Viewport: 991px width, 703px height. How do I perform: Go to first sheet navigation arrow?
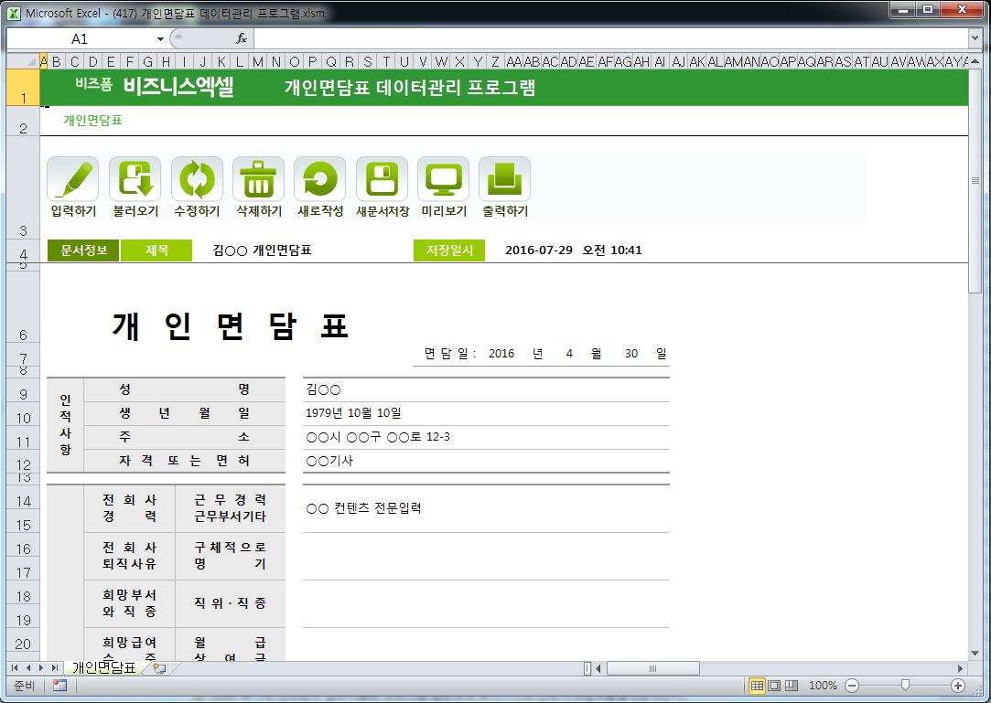tap(15, 667)
